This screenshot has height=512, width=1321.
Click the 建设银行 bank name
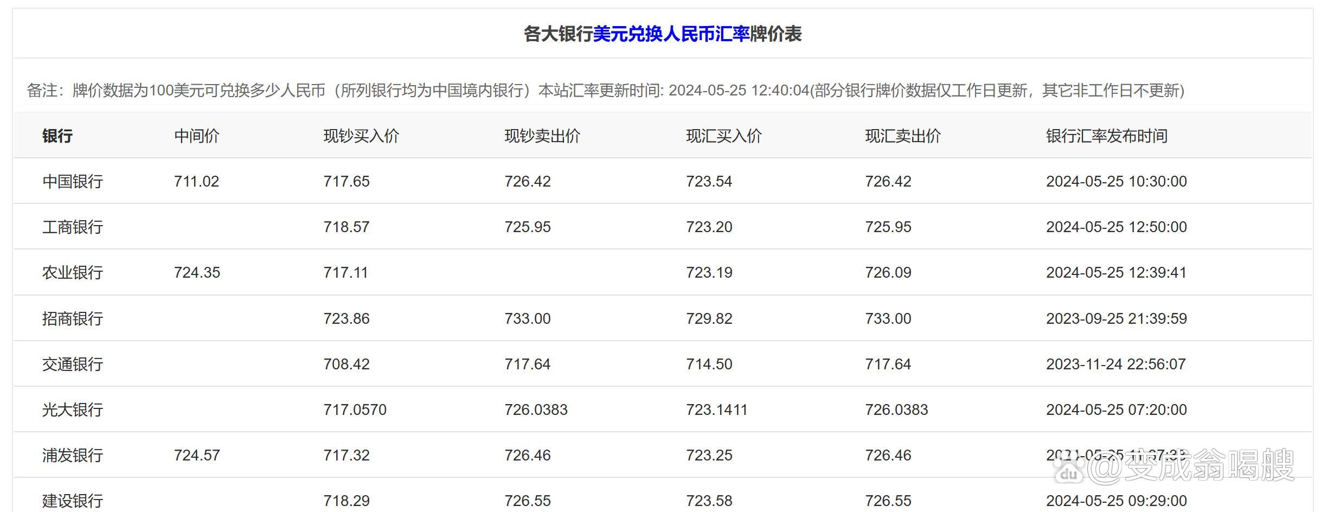pos(72,500)
